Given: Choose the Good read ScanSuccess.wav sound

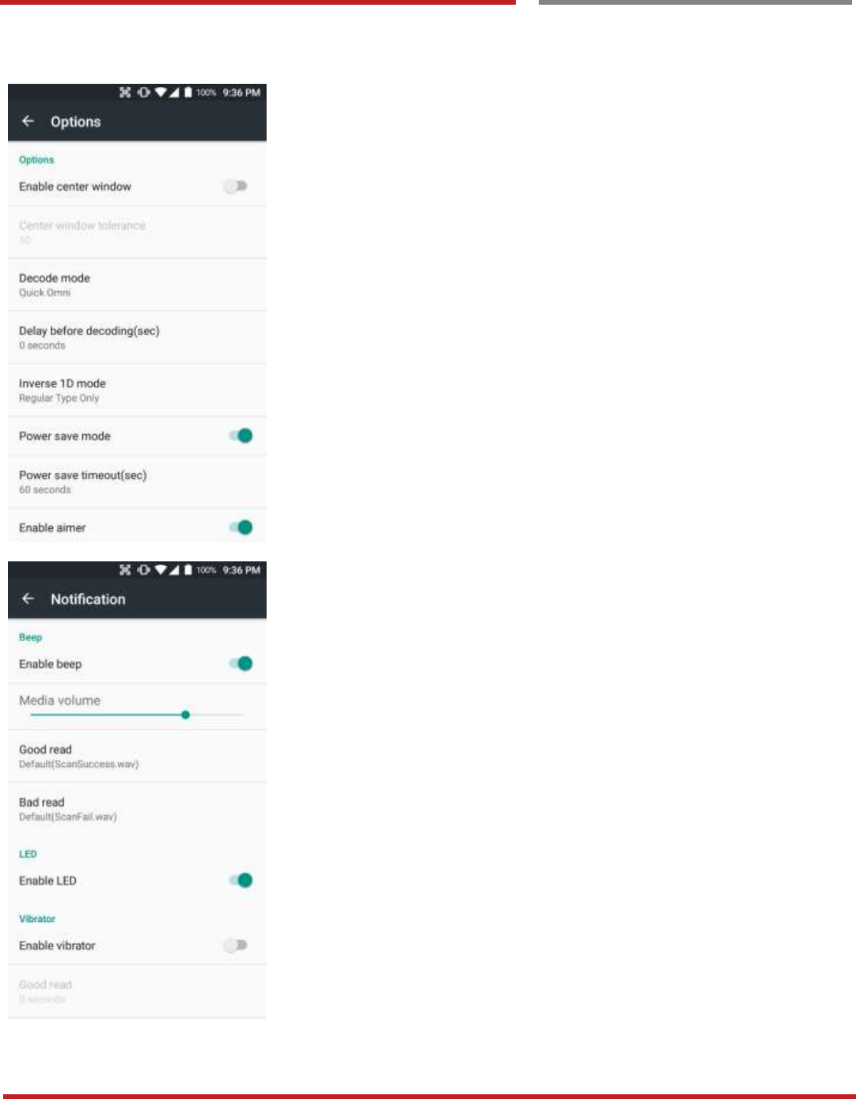Looking at the screenshot, I should point(137,756).
